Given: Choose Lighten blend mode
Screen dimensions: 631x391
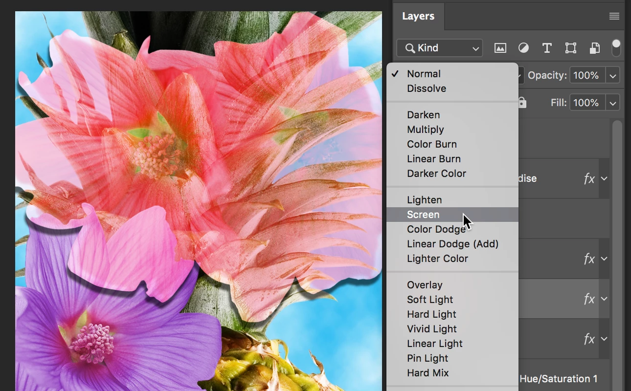Looking at the screenshot, I should (452, 200).
